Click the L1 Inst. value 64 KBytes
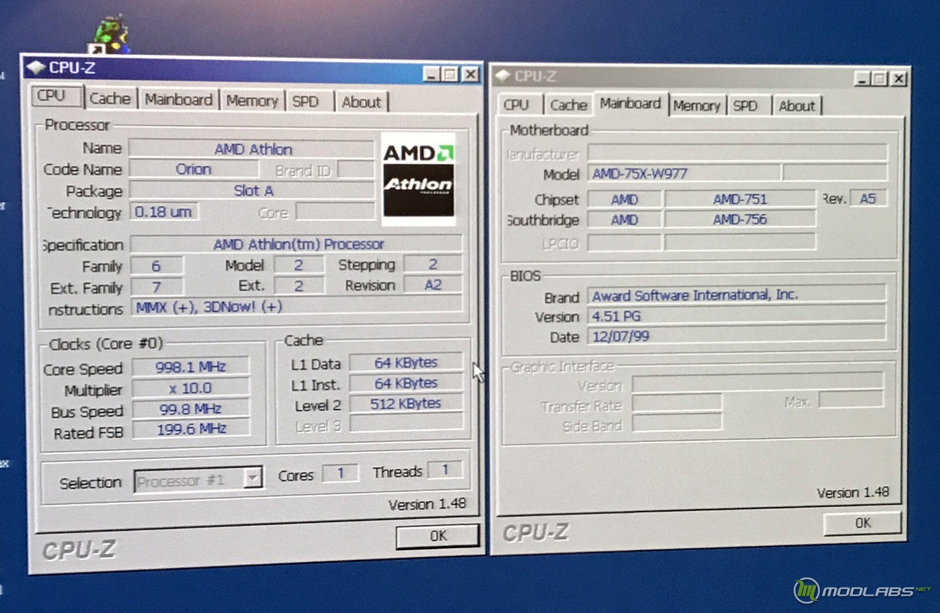 [x=406, y=383]
